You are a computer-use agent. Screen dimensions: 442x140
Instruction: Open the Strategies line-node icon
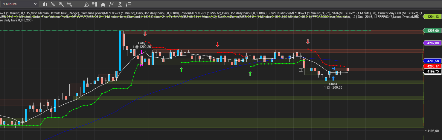pyautogui.click(x=112, y=4)
